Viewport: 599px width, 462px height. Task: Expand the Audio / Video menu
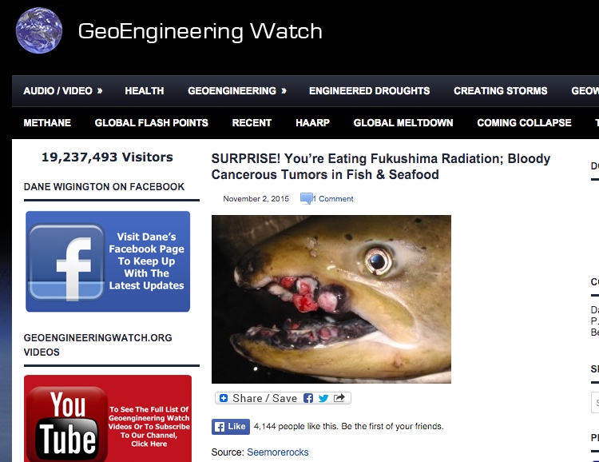click(62, 90)
